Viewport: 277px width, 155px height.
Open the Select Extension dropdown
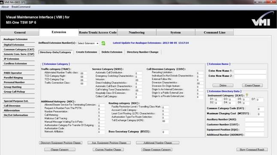pos(88,43)
